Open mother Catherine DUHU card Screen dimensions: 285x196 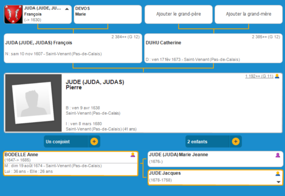213,48
